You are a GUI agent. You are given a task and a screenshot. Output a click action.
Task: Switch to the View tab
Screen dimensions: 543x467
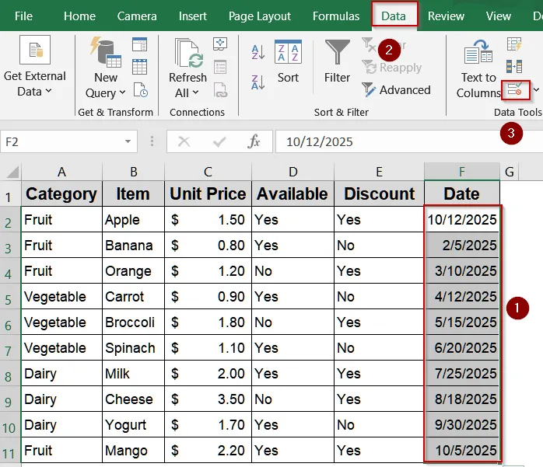tap(499, 16)
